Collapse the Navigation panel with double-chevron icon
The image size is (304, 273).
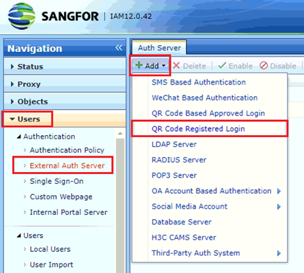(x=119, y=48)
